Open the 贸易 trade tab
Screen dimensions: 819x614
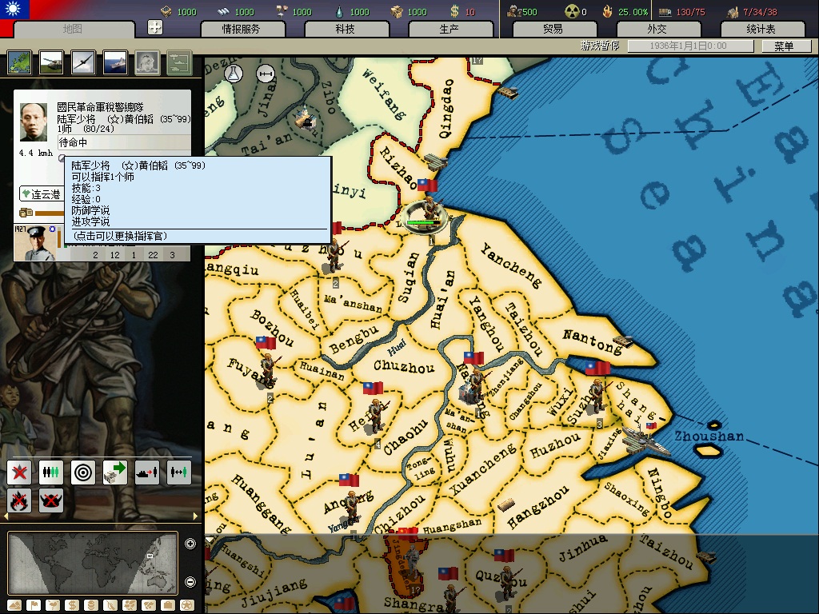553,30
